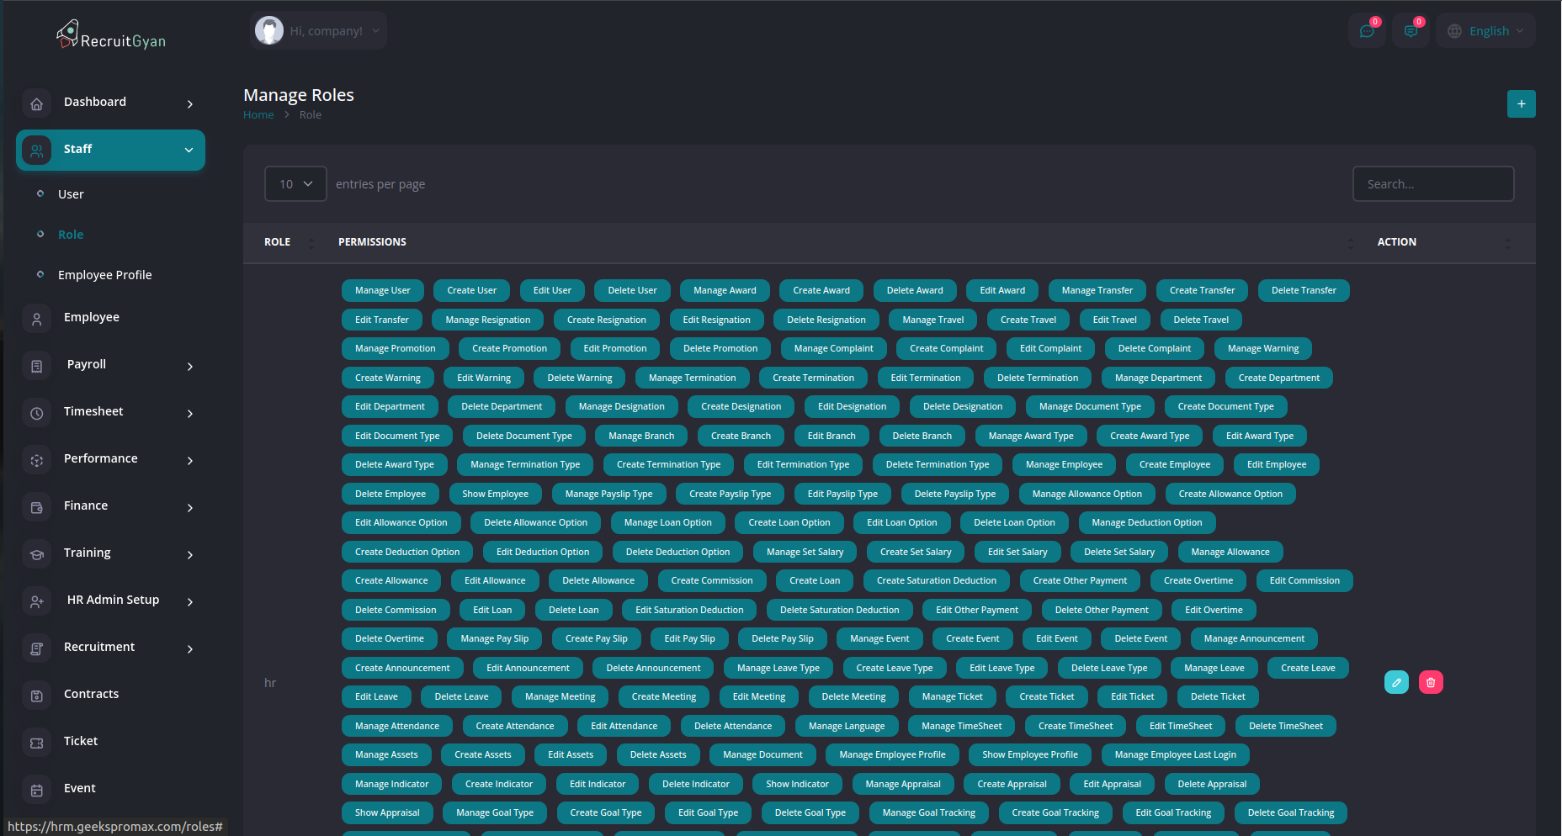Click the red delete trash icon for hr role
Image resolution: width=1562 pixels, height=836 pixels.
coord(1431,682)
